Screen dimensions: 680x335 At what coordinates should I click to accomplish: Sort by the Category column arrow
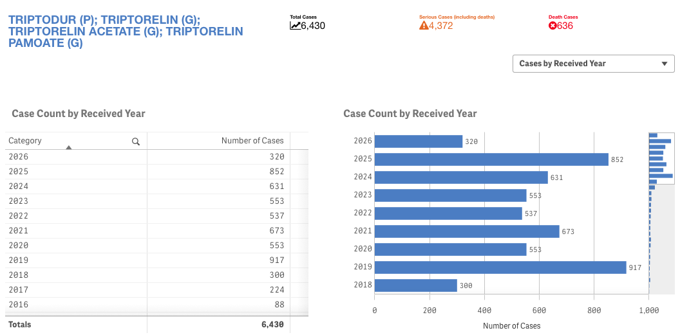coord(68,148)
